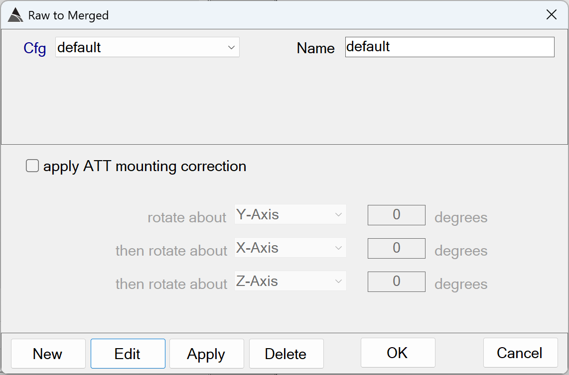Enable apply ATT mounting correction checkbox
The width and height of the screenshot is (569, 375).
coord(32,166)
